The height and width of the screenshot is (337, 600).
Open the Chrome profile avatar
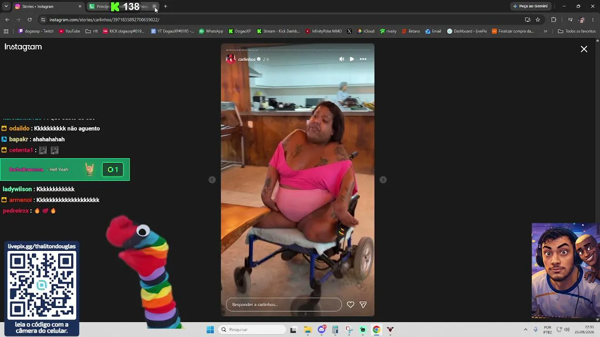[x=582, y=20]
